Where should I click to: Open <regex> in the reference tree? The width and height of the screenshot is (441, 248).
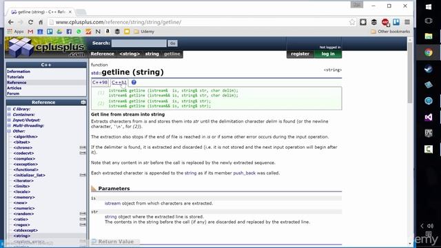pyautogui.click(x=21, y=225)
